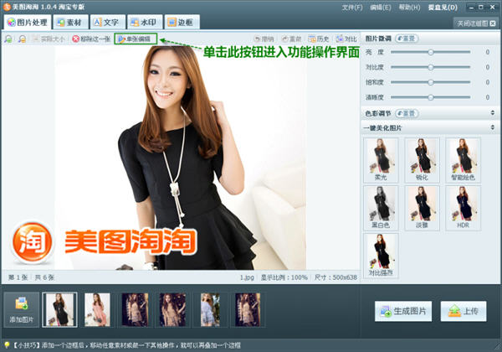The height and width of the screenshot is (352, 502).
Task: Click the 上传 upload button
Action: pyautogui.click(x=464, y=311)
